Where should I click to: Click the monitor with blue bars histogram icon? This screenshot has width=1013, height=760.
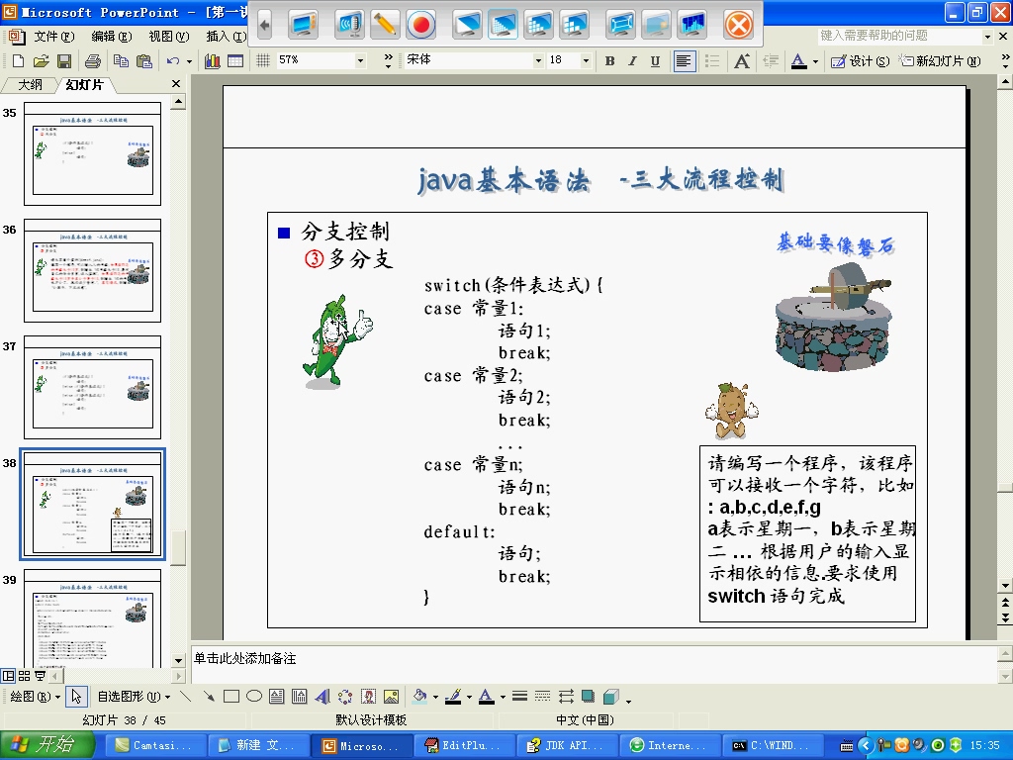point(691,25)
